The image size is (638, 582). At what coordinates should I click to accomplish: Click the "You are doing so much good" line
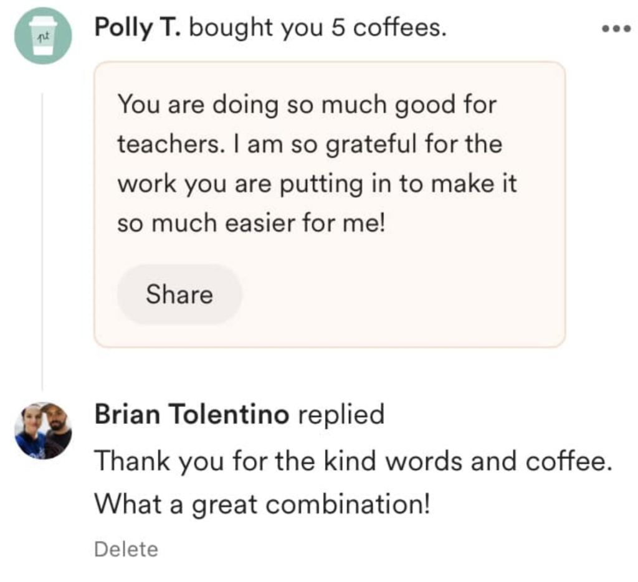(x=307, y=103)
